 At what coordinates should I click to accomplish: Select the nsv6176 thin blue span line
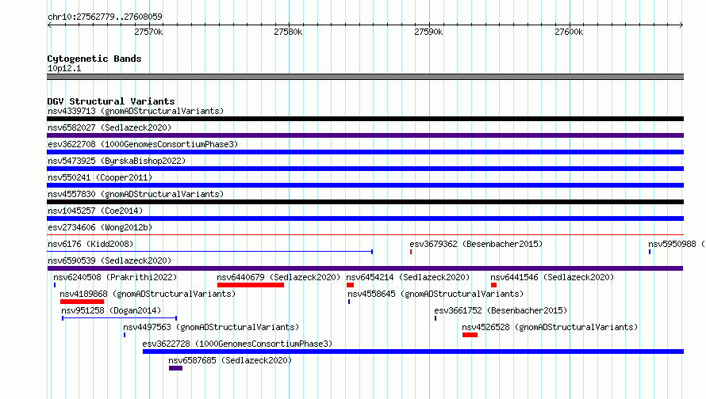[210, 252]
